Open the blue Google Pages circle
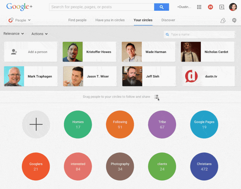The height and width of the screenshot is (189, 241). coord(204,124)
